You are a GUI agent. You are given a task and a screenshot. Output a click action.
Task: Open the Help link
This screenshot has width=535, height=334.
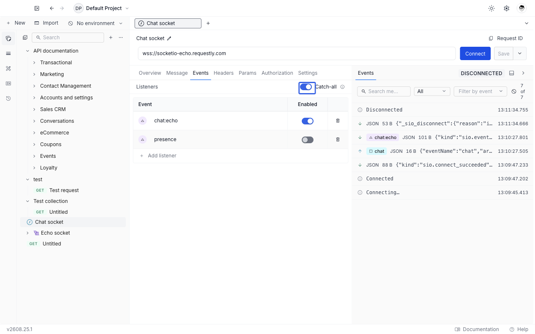pyautogui.click(x=519, y=329)
